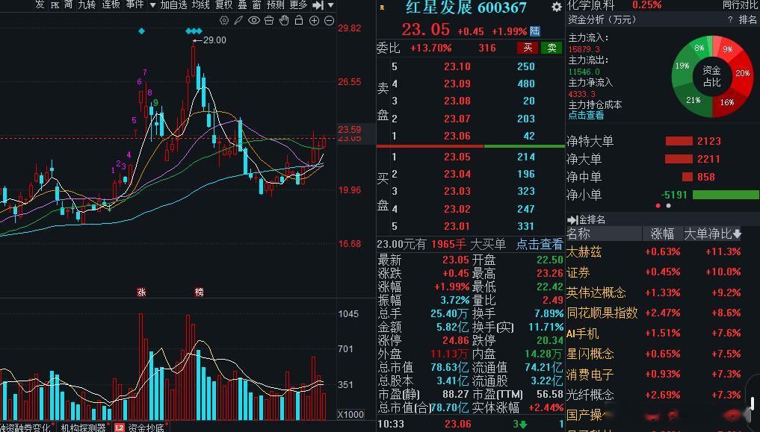Open the 更多 menu
The image size is (760, 432).
click(x=298, y=4)
